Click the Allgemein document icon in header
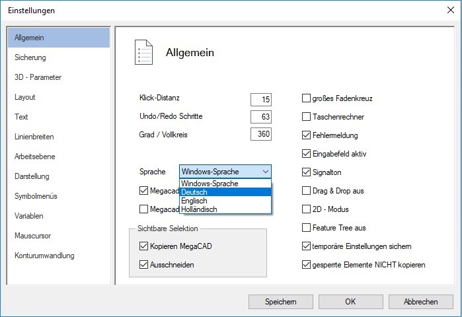Screen dimensions: 462x317 (143, 52)
